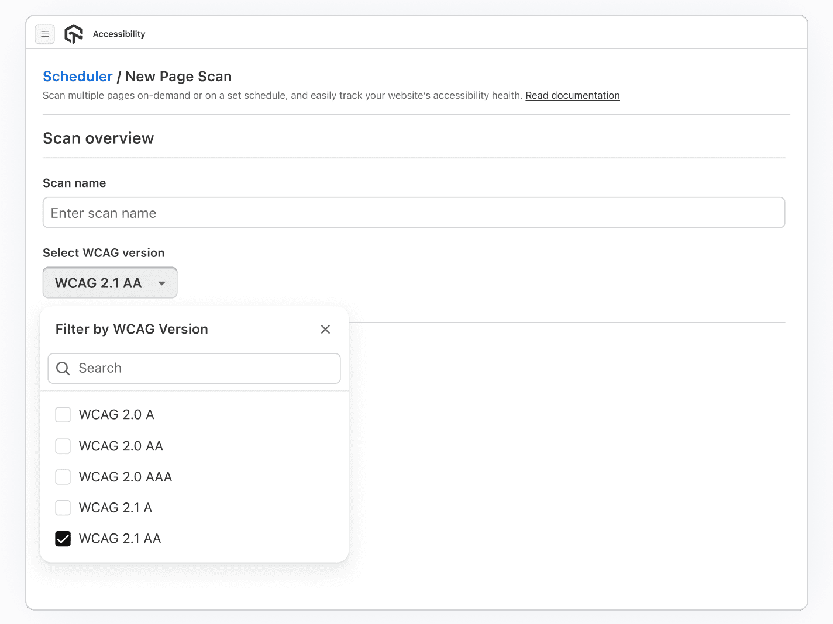
Task: Open the Read documentation link
Action: pos(572,96)
